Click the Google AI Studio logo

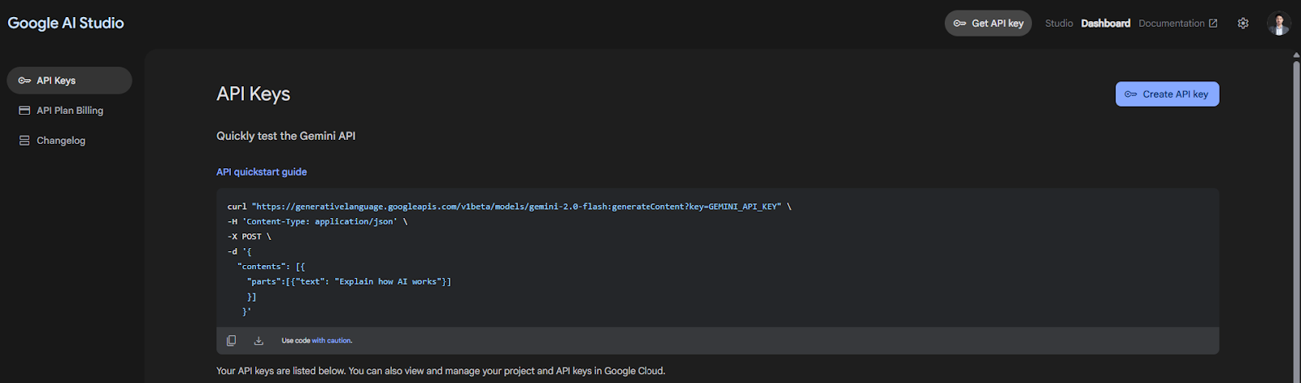[x=66, y=23]
